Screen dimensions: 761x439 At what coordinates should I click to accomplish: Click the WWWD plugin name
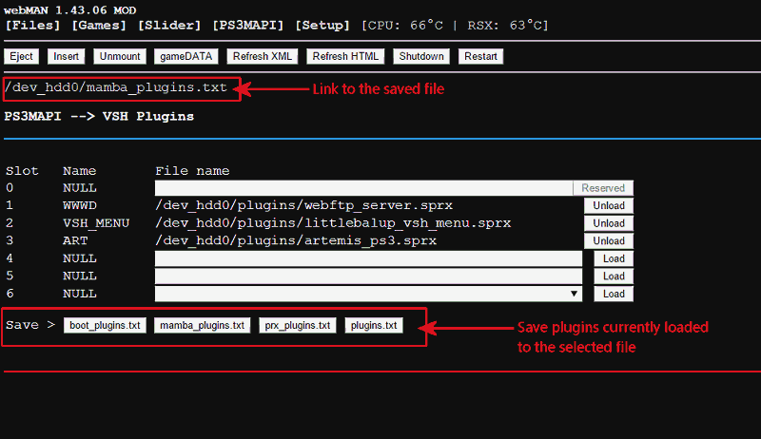coord(80,205)
